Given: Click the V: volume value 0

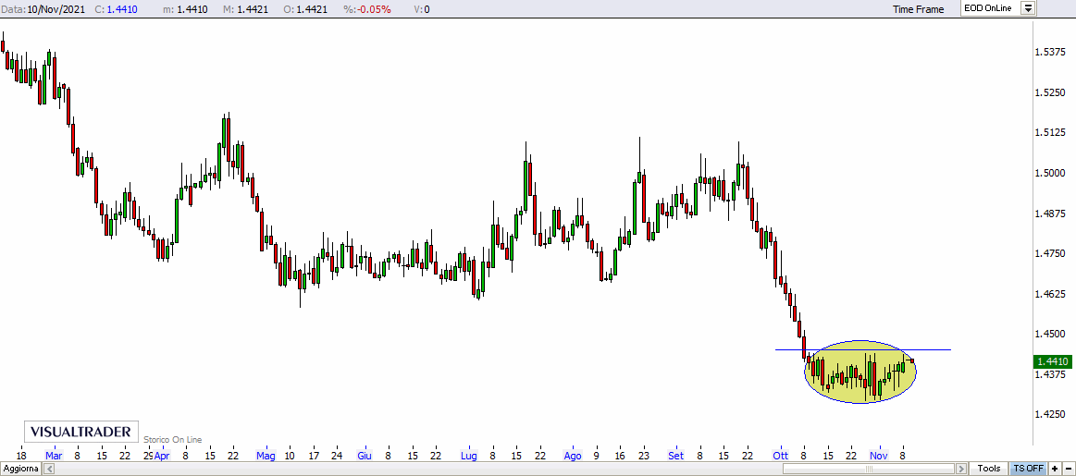Looking at the screenshot, I should click(427, 9).
